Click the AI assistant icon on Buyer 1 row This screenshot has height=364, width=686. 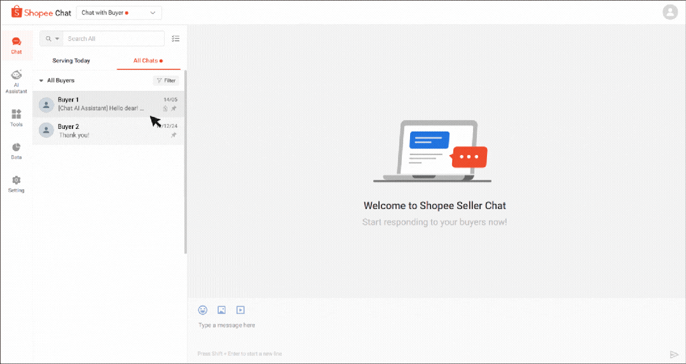(x=165, y=109)
